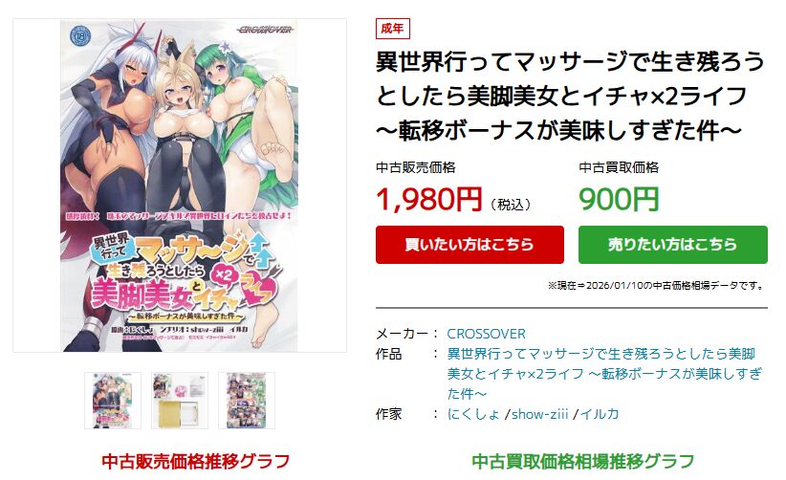
Task: Click the red 買いたい方はこちら button
Action: (469, 245)
